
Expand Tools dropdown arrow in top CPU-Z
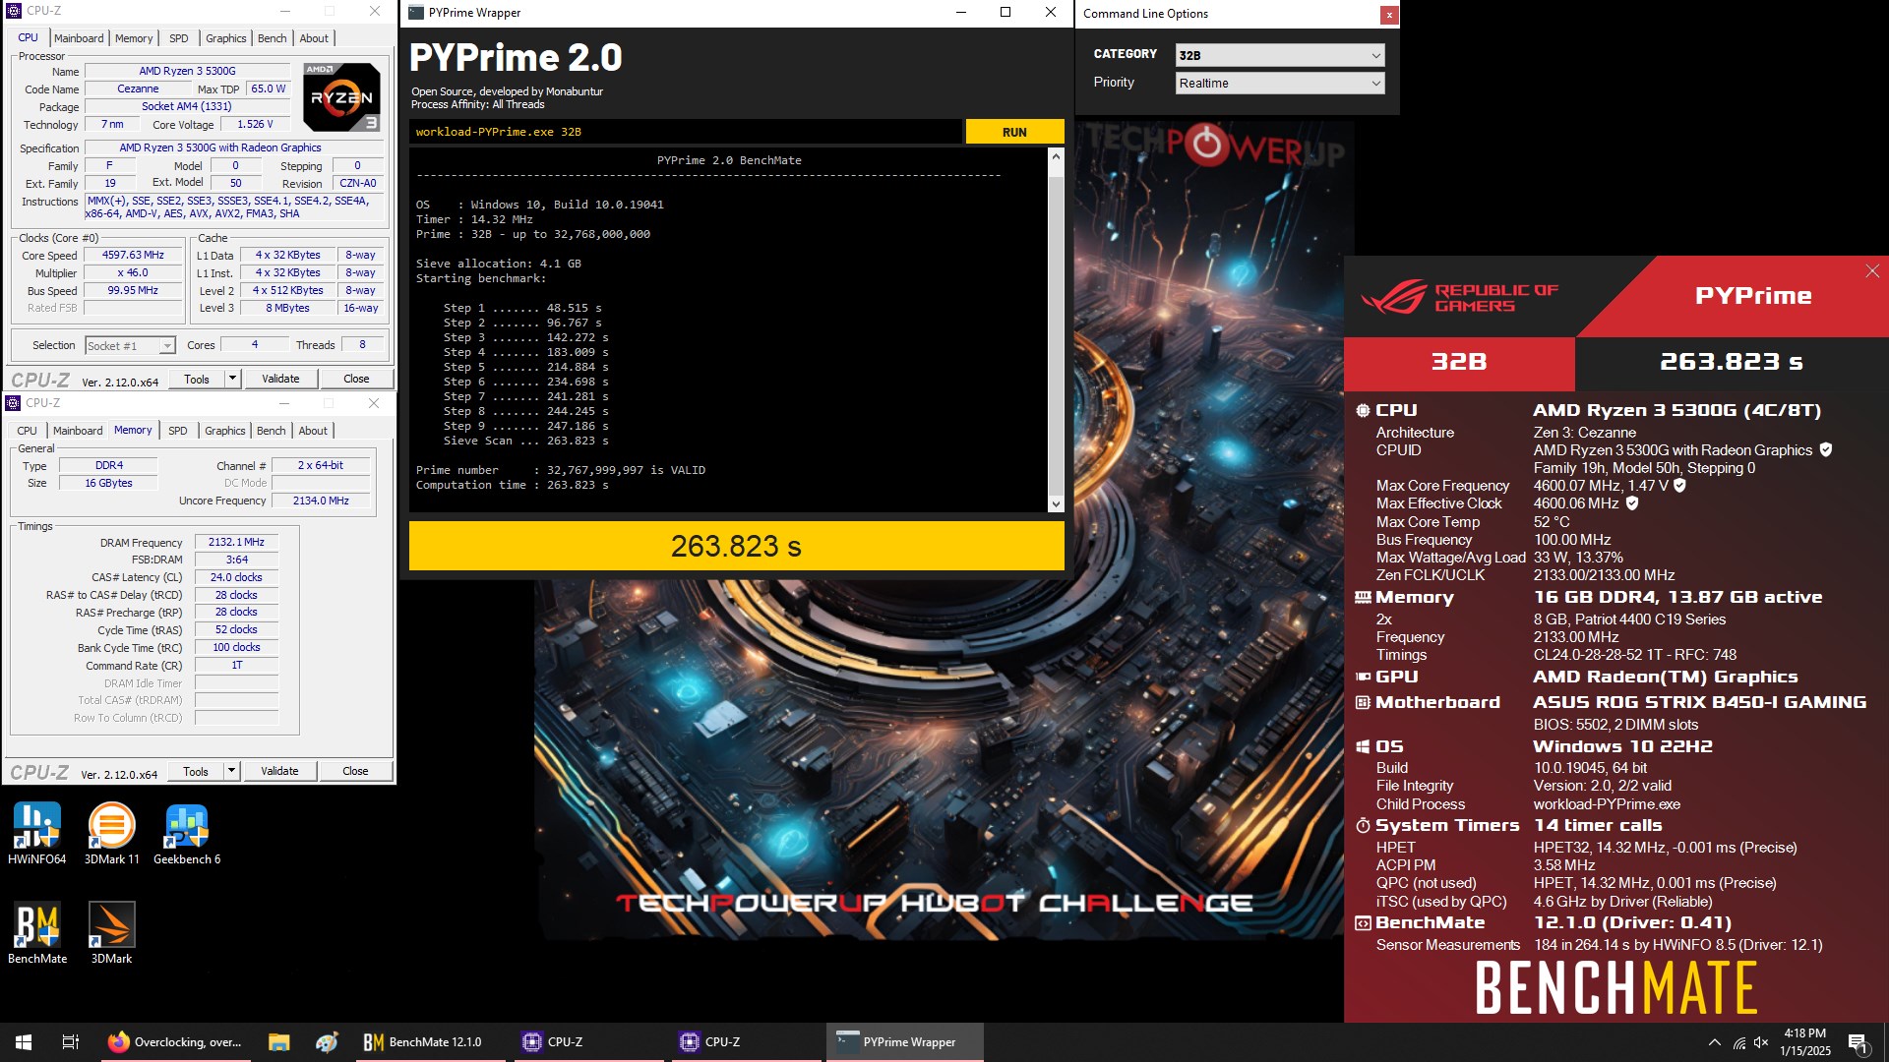click(232, 379)
